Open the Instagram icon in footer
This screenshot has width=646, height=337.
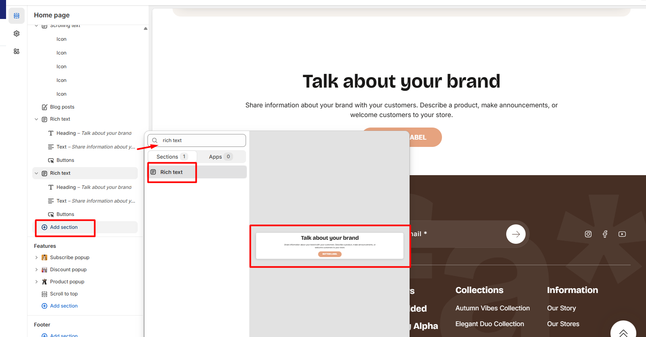coord(588,234)
